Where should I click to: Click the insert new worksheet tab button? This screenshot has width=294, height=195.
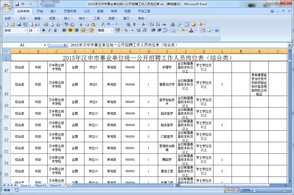click(x=67, y=186)
